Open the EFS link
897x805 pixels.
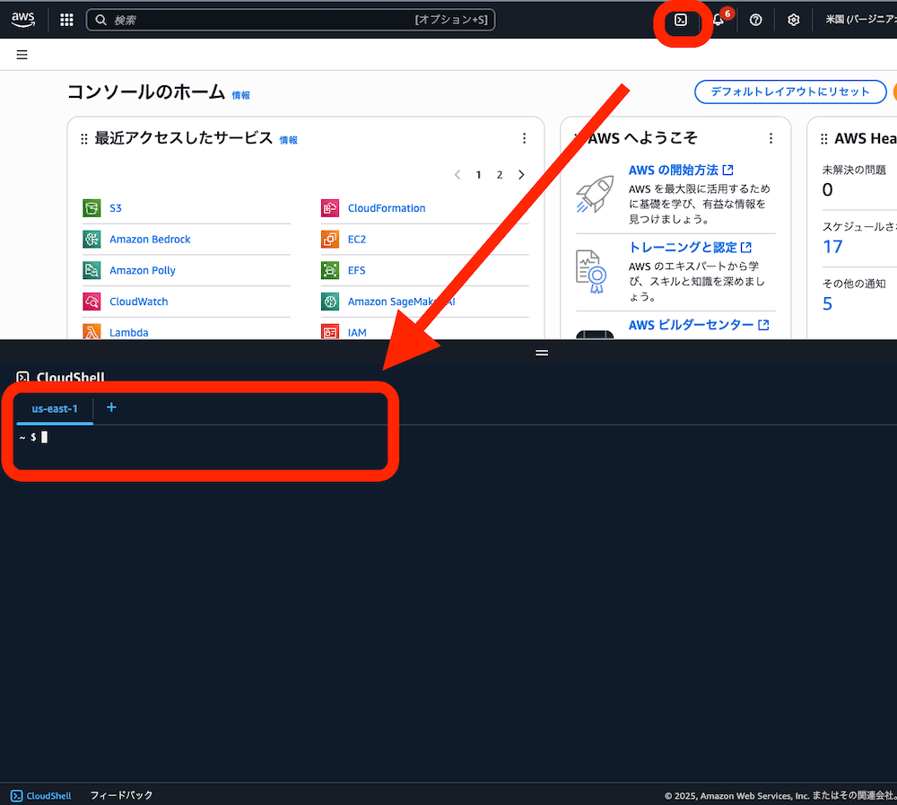(356, 269)
